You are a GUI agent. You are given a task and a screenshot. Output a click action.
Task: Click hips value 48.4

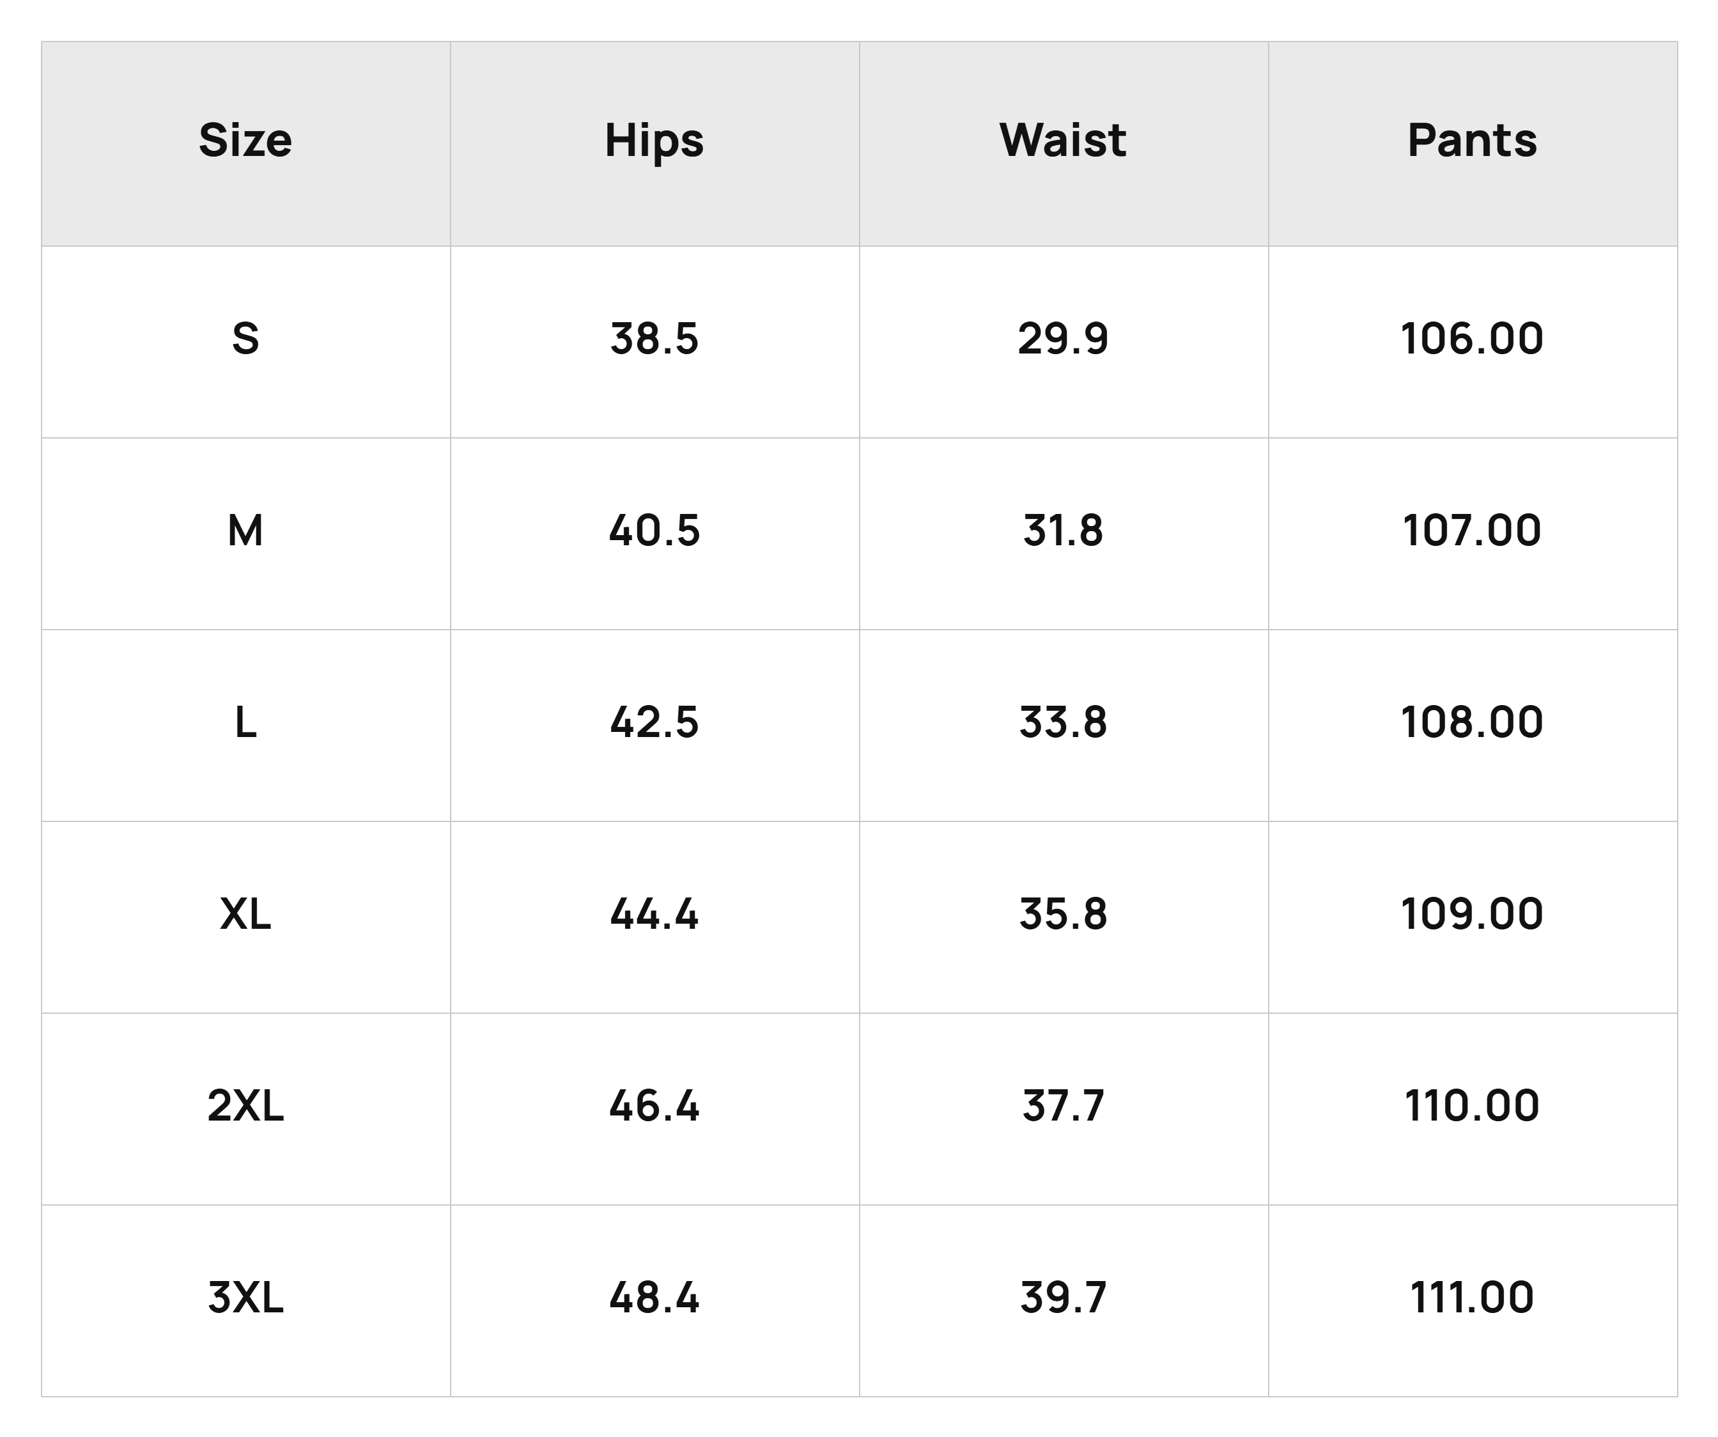click(x=654, y=1298)
